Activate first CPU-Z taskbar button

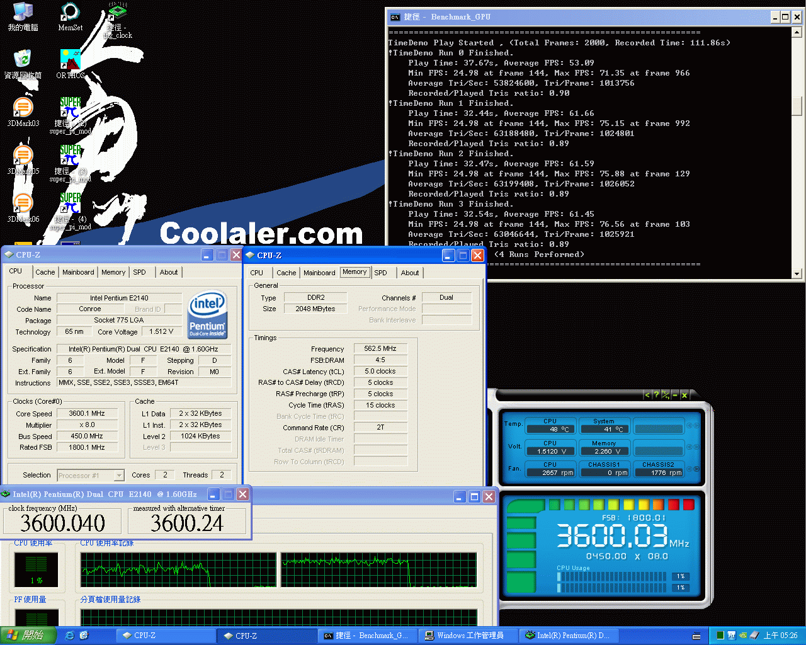(166, 636)
